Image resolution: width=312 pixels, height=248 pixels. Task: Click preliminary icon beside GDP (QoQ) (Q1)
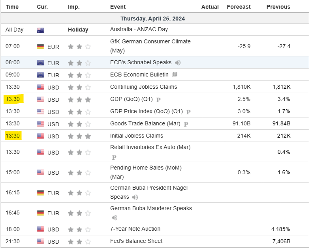158,100
